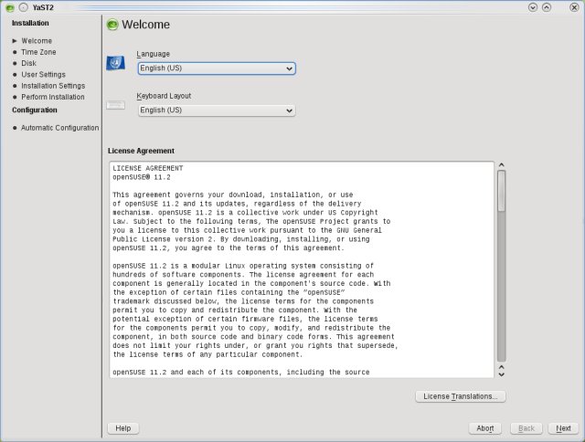Click the grayed Back button
Screen dimensions: 585x442
coord(526,428)
